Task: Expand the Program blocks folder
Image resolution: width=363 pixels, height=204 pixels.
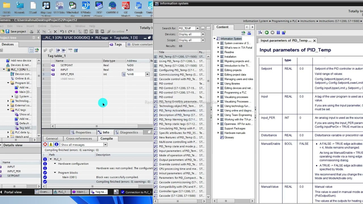Action: click(8, 83)
